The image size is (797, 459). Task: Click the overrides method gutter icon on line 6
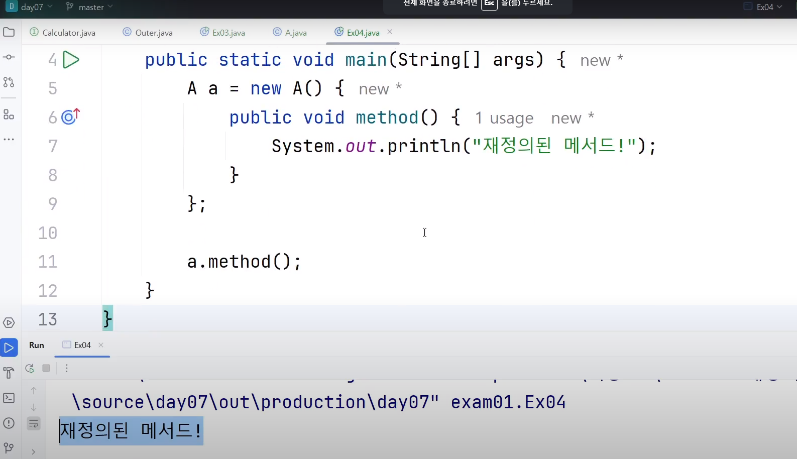pyautogui.click(x=70, y=117)
